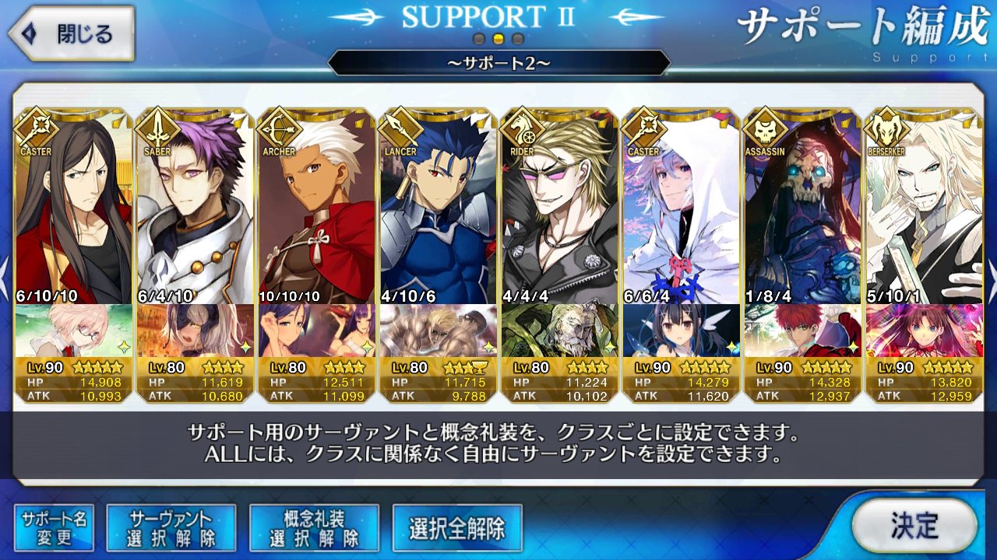997x560 pixels.
Task: Switch to the third support page dot
Action: pos(517,38)
